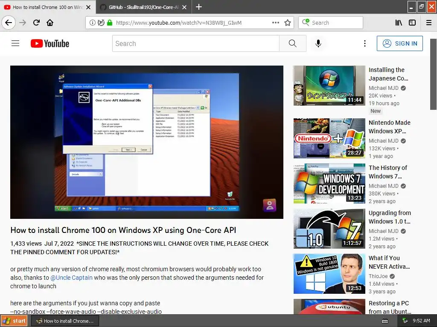Click the SIGN IN button
Image resolution: width=437 pixels, height=327 pixels.
click(399, 43)
